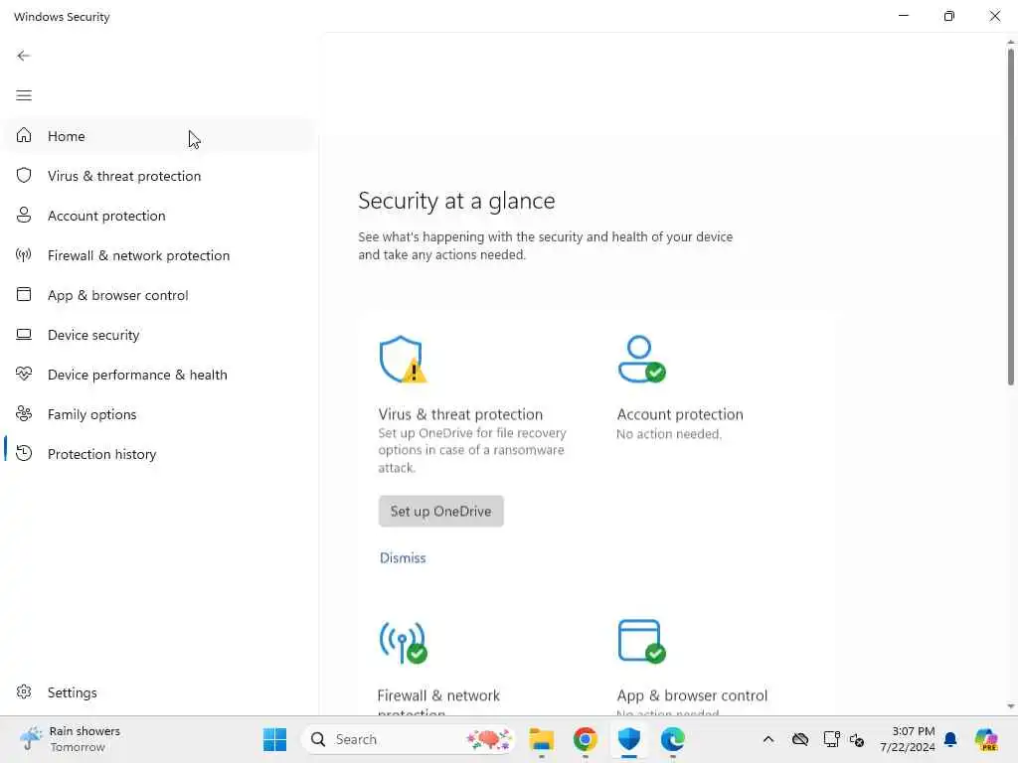Show hidden system tray icons

coord(768,739)
